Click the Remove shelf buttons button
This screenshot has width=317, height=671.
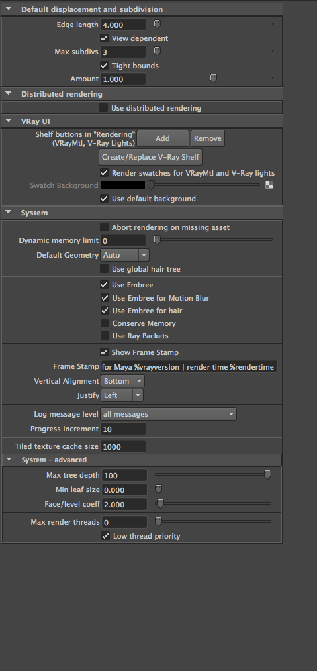click(208, 138)
